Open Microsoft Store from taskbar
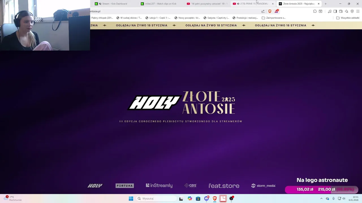The width and height of the screenshot is (362, 203). (198, 198)
